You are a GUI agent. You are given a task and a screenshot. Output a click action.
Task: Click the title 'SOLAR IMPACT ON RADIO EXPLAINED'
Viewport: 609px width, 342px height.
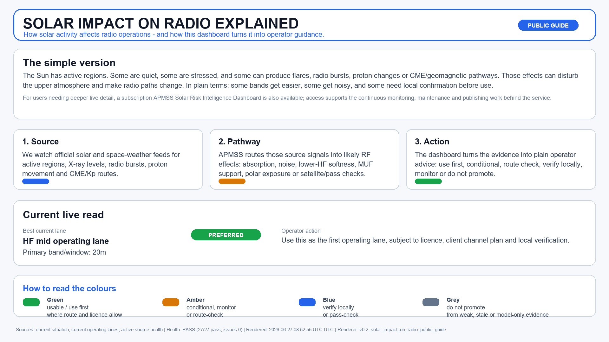coord(160,23)
